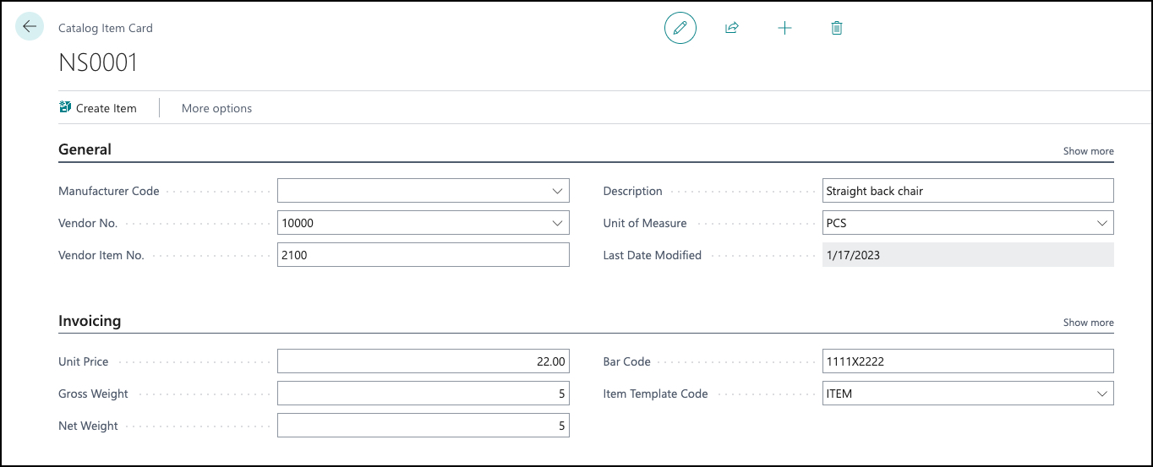1153x467 pixels.
Task: Open the More options menu
Action: pos(216,108)
